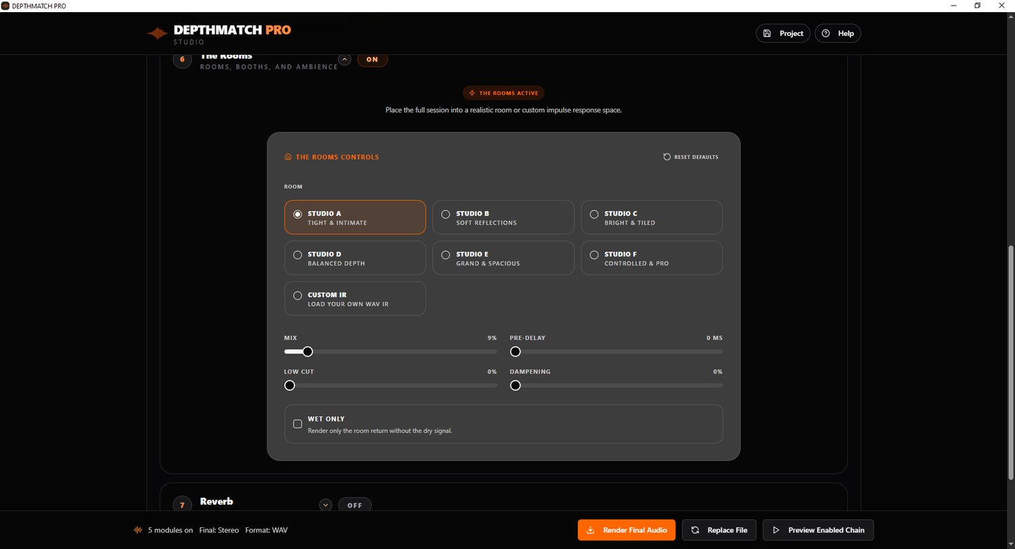Switch off The Rooms ON toggle
This screenshot has width=1015, height=549.
(x=372, y=59)
